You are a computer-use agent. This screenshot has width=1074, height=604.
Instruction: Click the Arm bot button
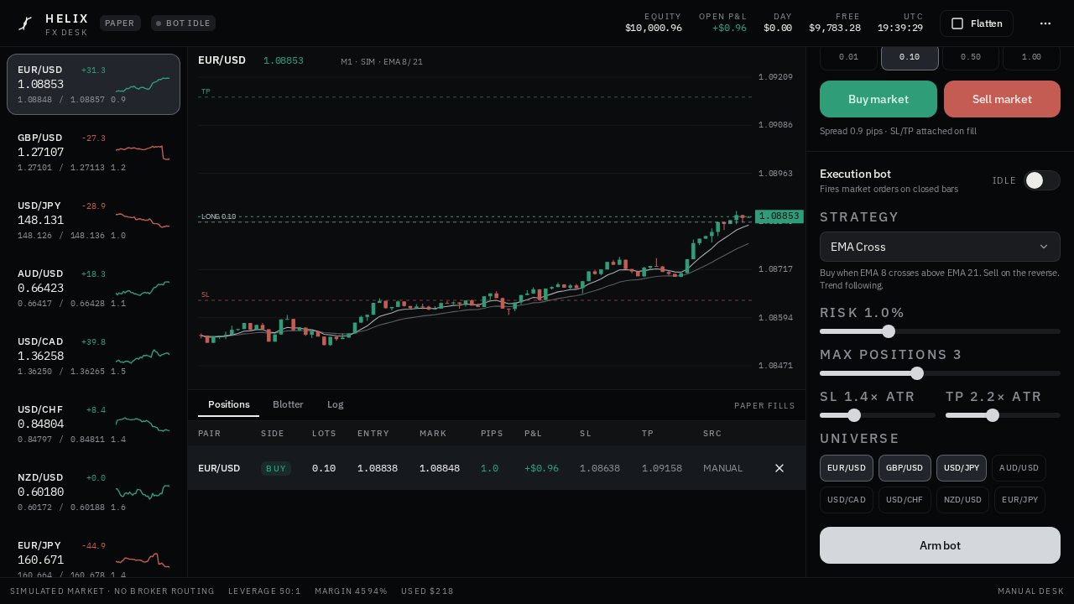940,545
